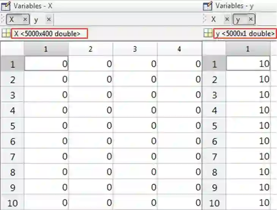Select row header 6 in y table
This screenshot has height=210, width=277.
214,141
